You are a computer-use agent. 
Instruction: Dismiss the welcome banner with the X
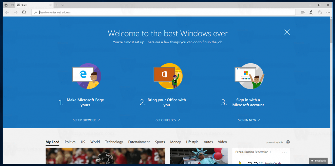click(x=287, y=32)
